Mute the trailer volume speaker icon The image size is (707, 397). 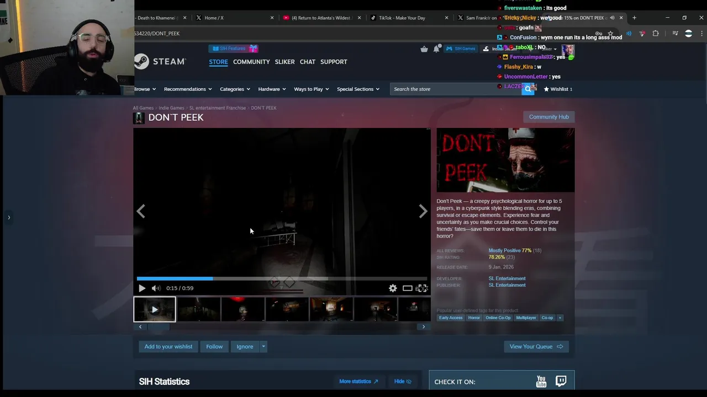[156, 288]
